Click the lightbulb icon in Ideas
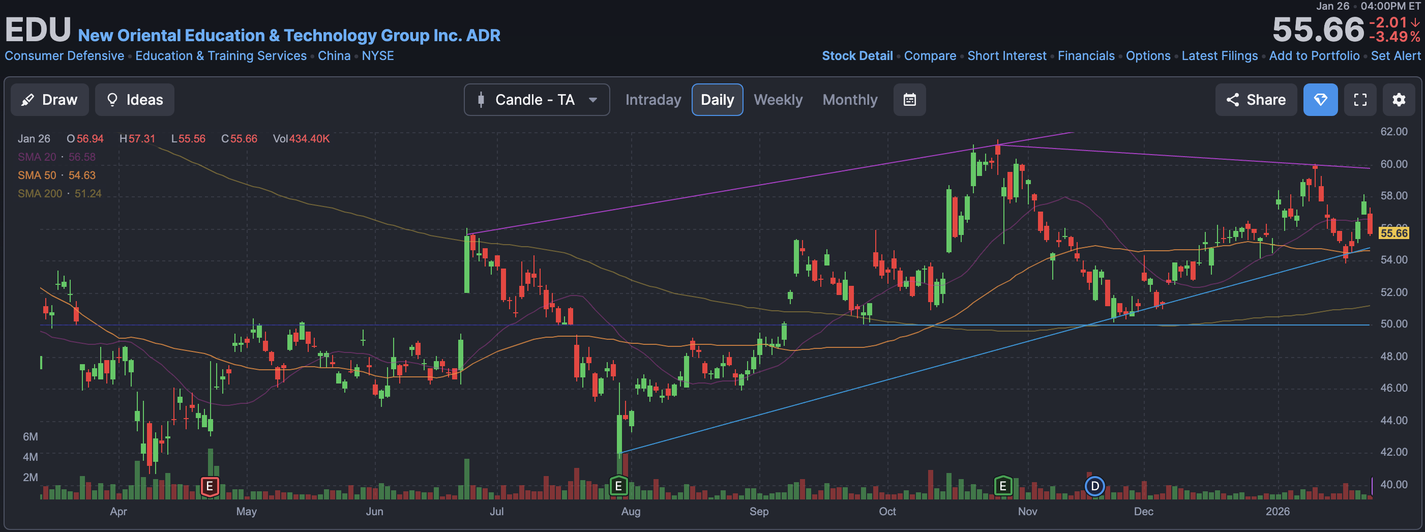Image resolution: width=1425 pixels, height=532 pixels. click(x=112, y=100)
